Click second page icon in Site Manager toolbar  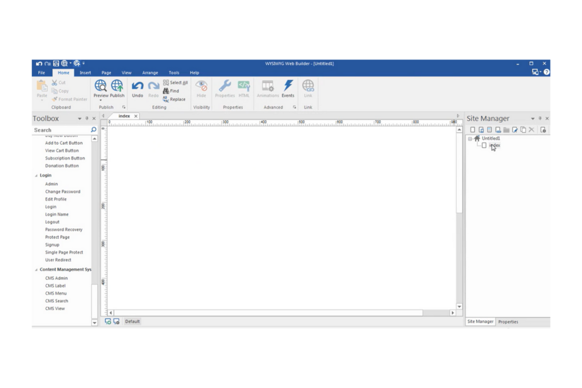point(481,130)
